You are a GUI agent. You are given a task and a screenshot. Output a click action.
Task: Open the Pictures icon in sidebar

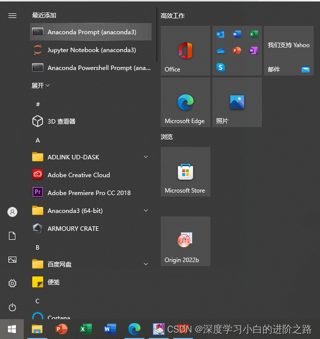click(x=12, y=260)
